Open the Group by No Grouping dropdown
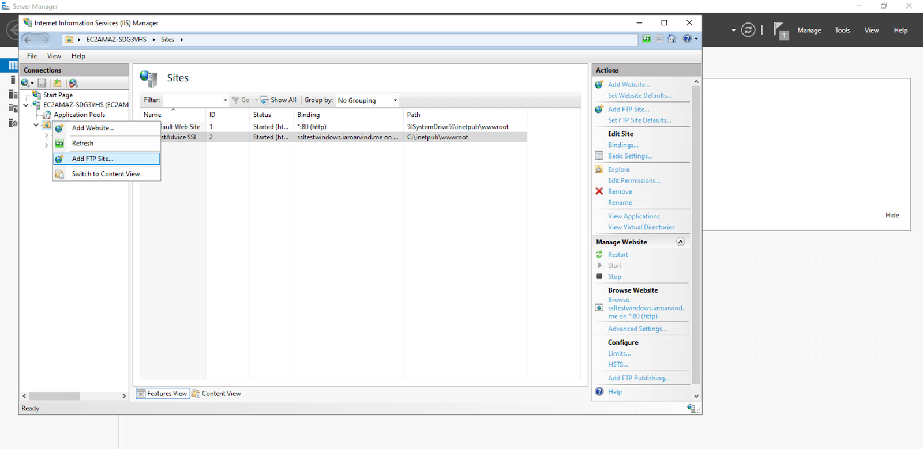This screenshot has height=449, width=923. (367, 100)
